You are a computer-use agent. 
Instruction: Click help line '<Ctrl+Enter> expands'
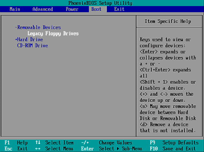pyautogui.click(x=165, y=70)
